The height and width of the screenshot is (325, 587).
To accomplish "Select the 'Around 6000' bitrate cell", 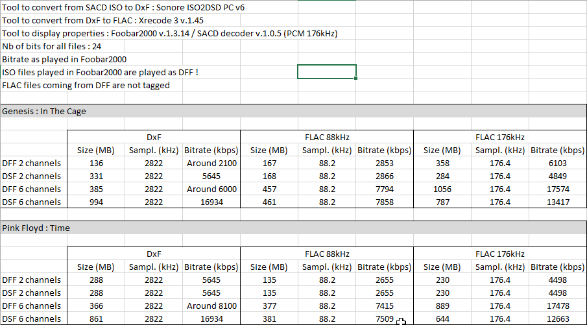I will tap(211, 189).
